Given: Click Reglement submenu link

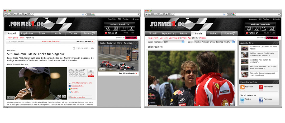Looking at the screenshot, I should click(x=153, y=38).
